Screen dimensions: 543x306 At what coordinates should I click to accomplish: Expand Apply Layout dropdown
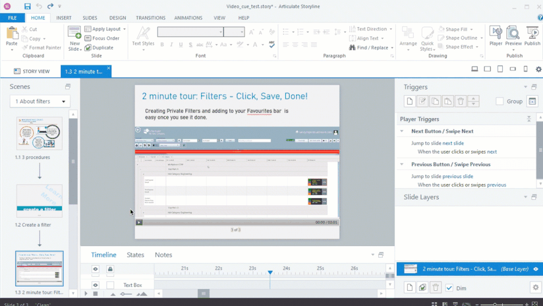coord(124,29)
